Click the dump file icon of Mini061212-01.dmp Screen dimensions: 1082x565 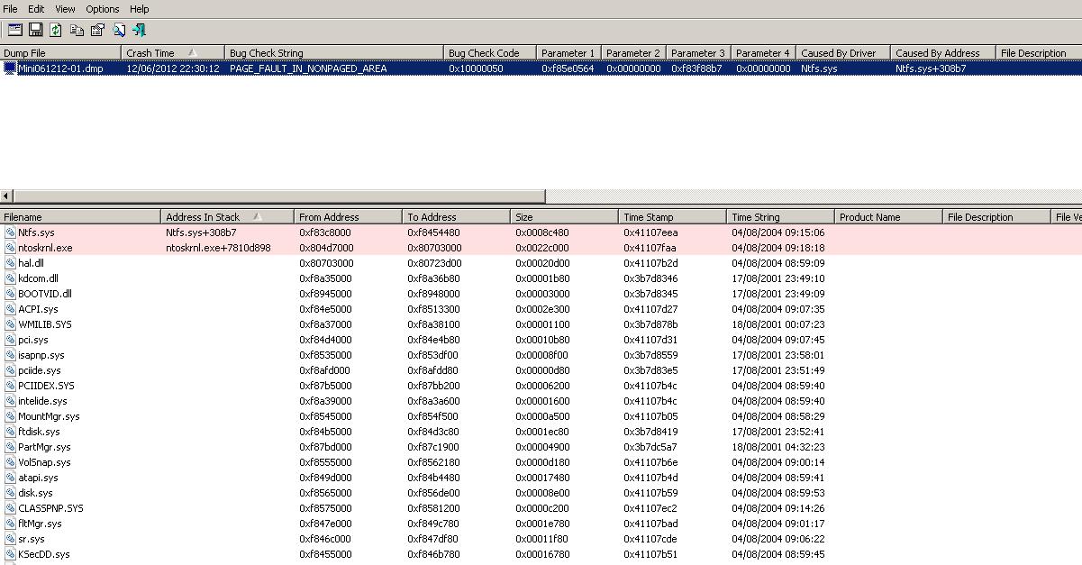10,68
